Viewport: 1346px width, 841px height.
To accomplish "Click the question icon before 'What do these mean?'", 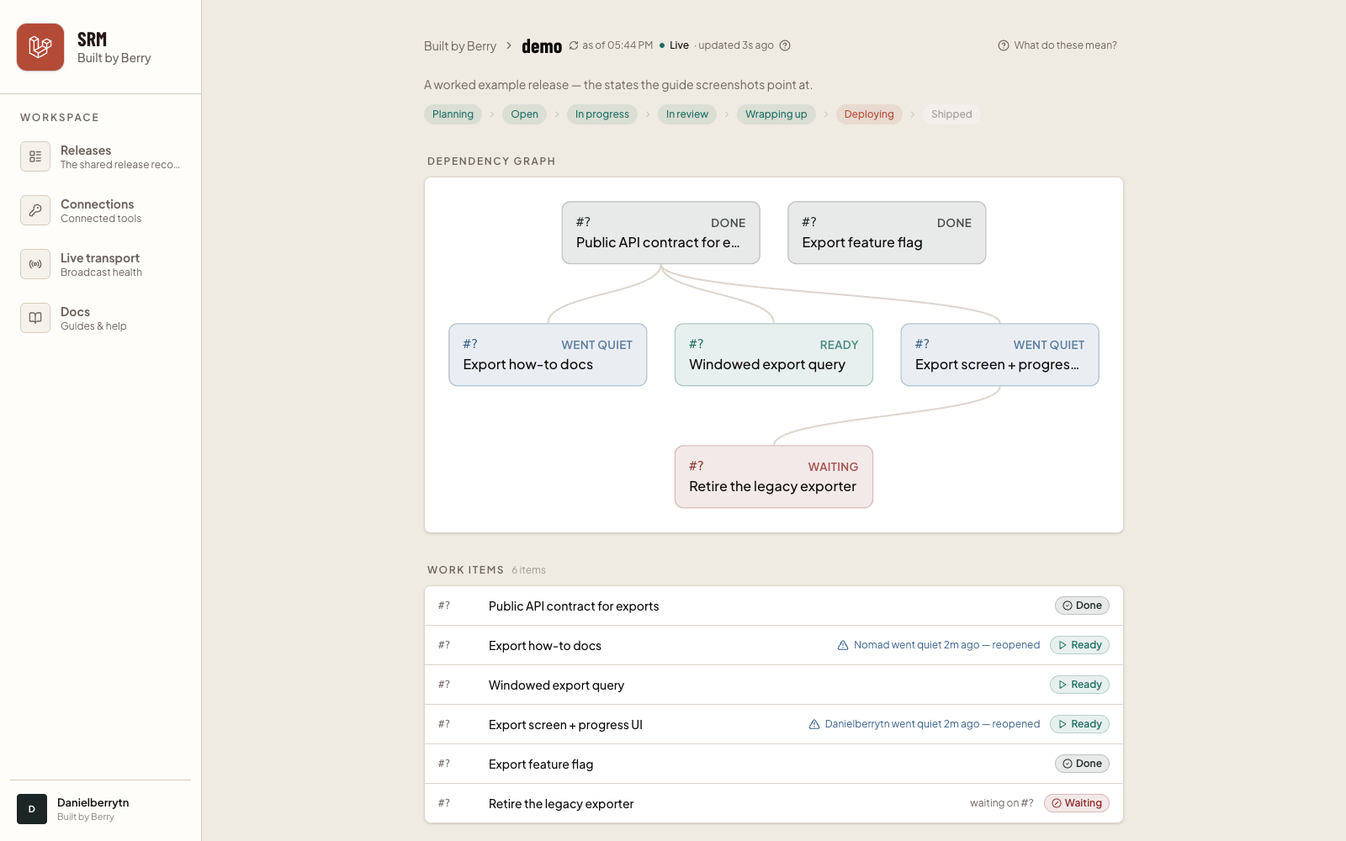I will point(1004,45).
